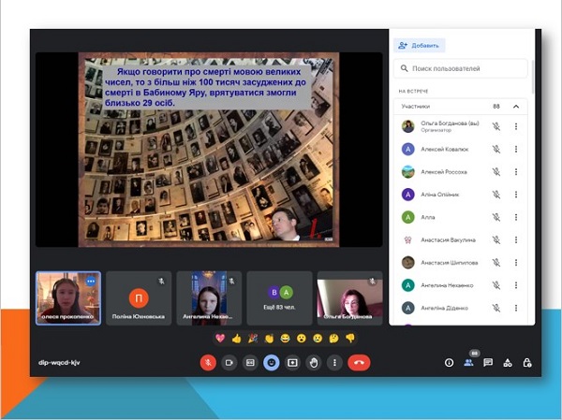
Task: Toggle the emoji reactions bar button
Action: [272, 363]
